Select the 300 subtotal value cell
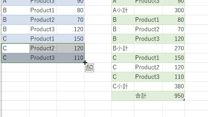208x117 pixels. 174,10
